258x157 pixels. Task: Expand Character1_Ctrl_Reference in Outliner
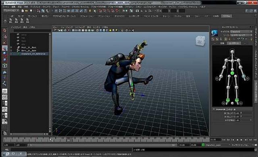tap(11, 54)
